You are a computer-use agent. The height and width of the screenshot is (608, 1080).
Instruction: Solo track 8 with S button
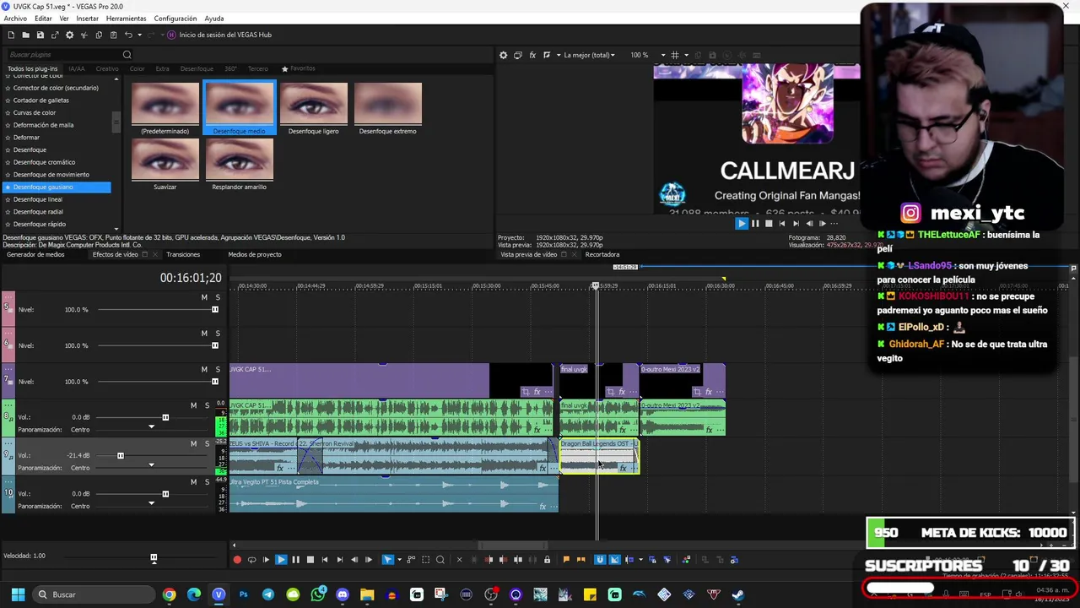point(207,405)
